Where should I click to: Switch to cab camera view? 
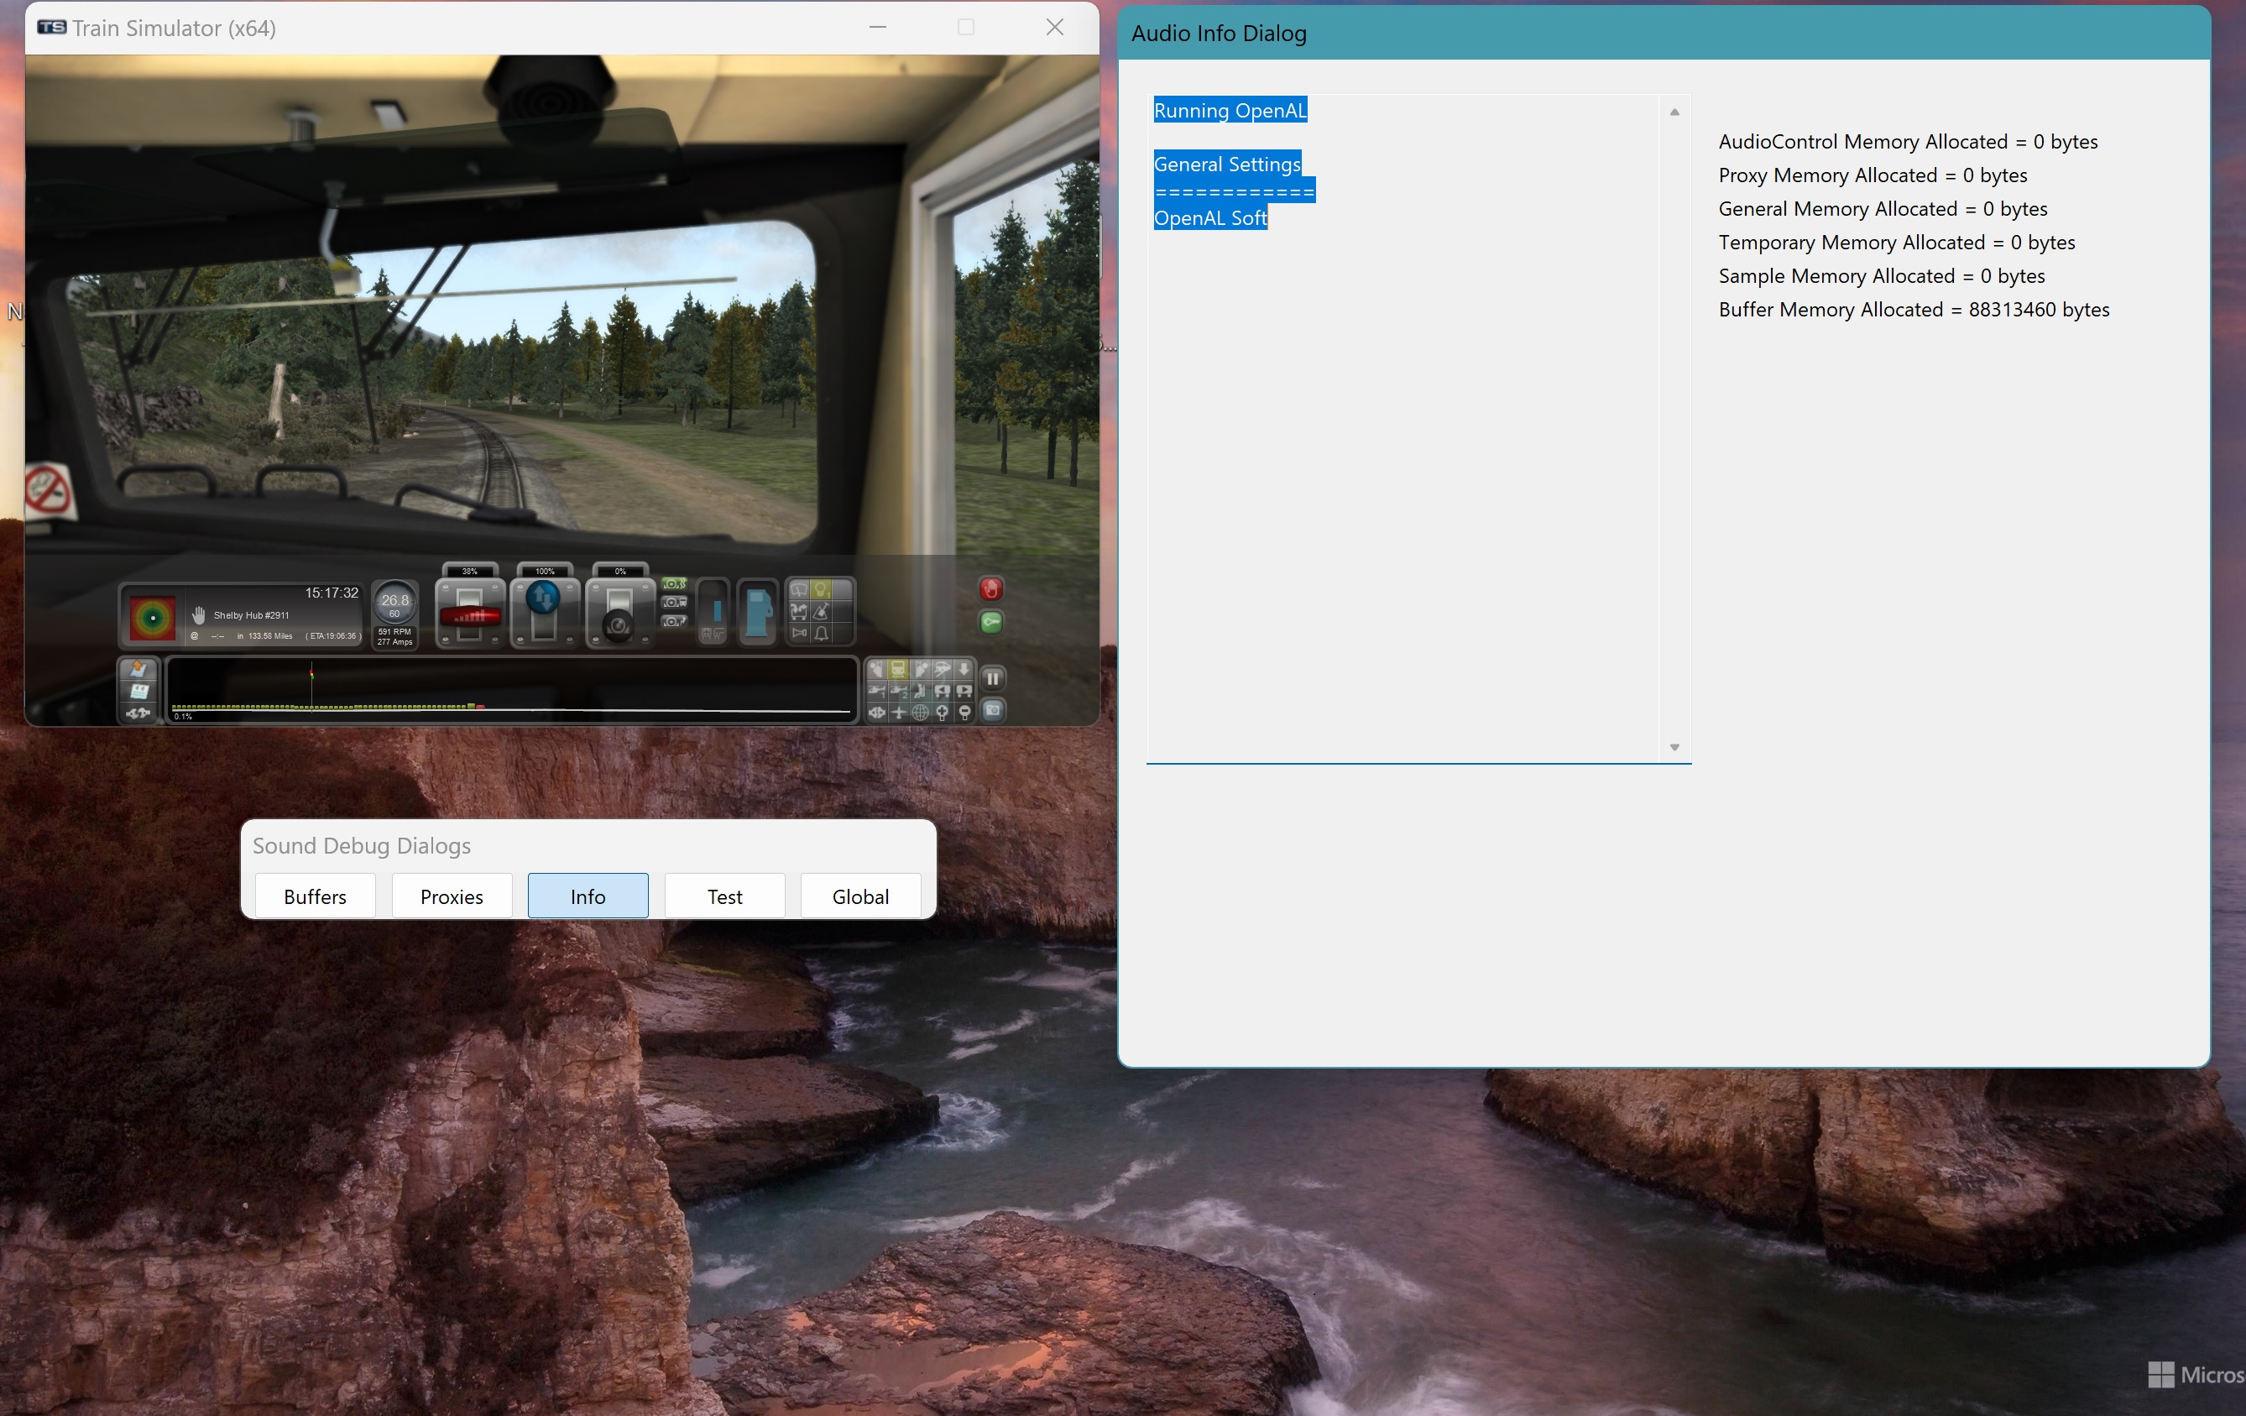pos(898,670)
